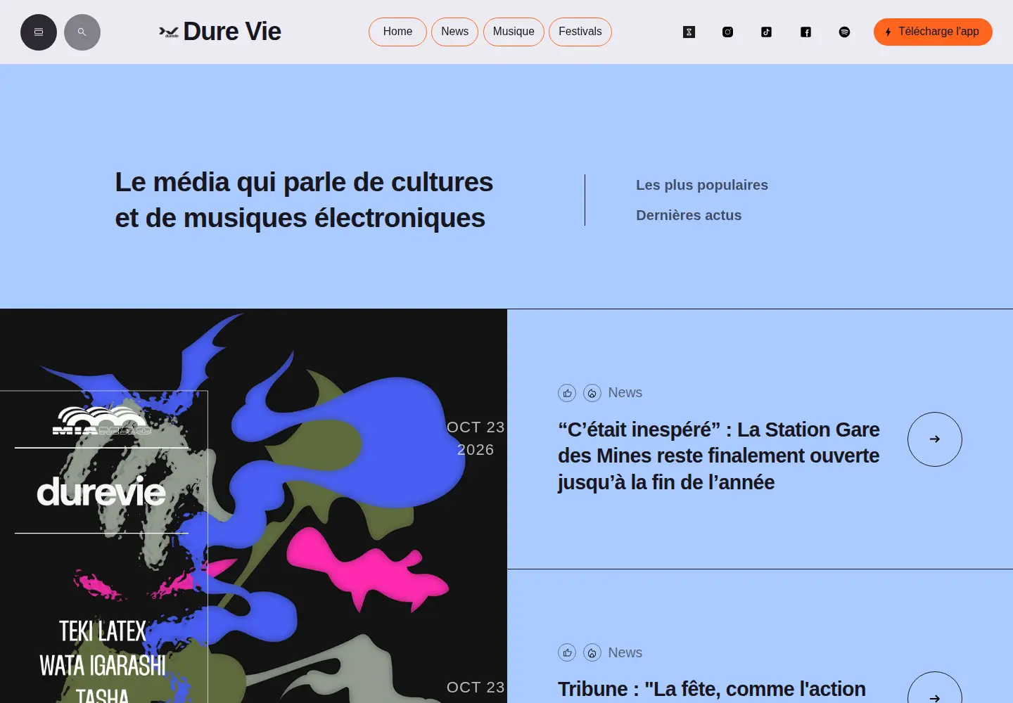Open the Spotify icon link
This screenshot has width=1013, height=703.
(845, 32)
